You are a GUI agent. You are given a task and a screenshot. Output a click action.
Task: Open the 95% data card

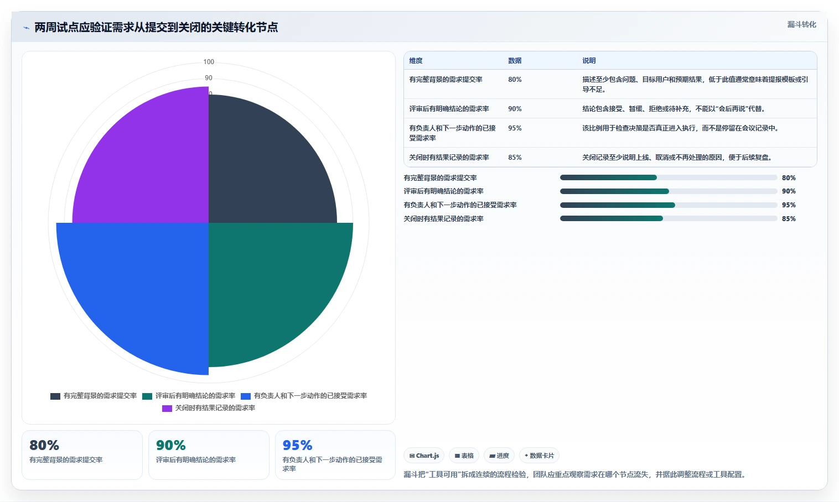click(x=335, y=455)
